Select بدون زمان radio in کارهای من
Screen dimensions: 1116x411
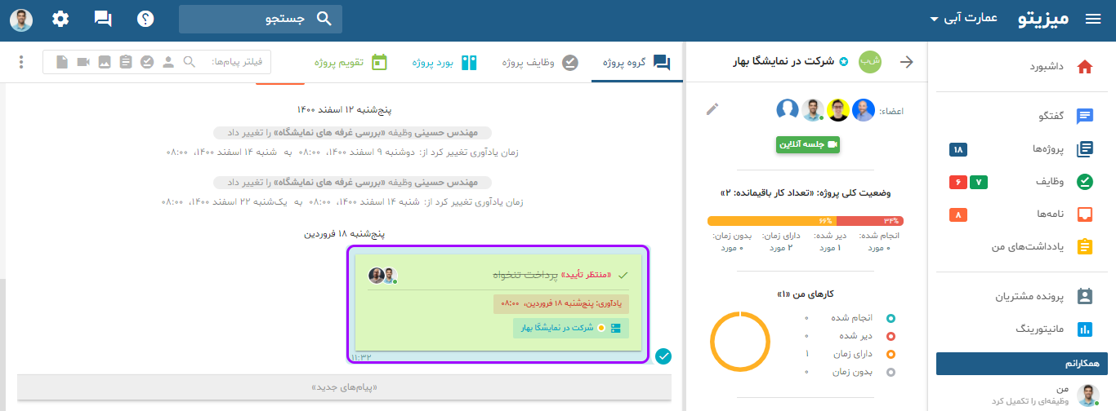coord(891,372)
